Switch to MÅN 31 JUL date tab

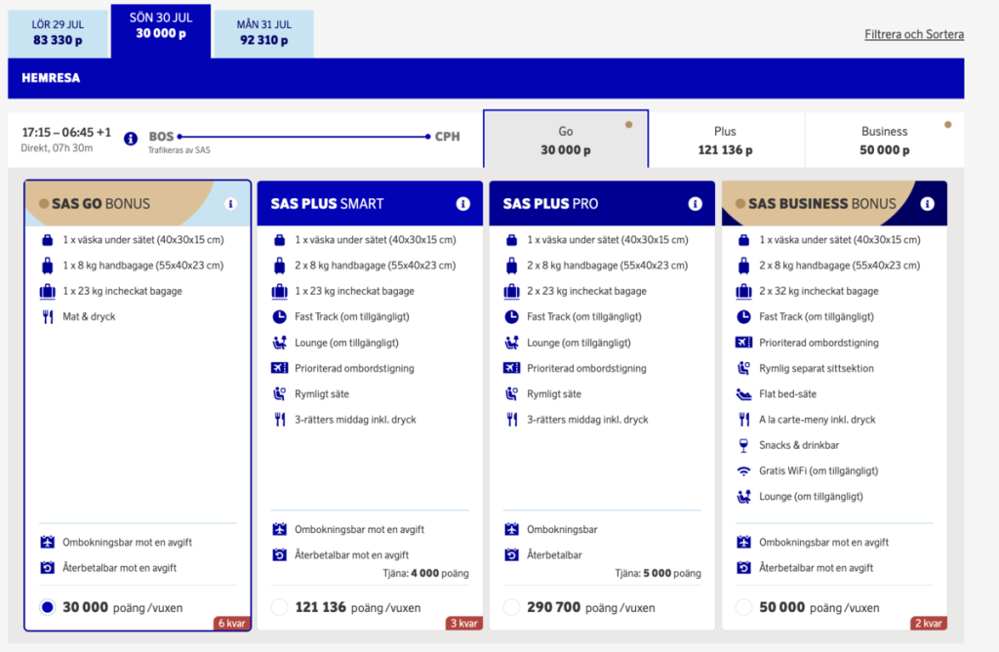(x=263, y=33)
